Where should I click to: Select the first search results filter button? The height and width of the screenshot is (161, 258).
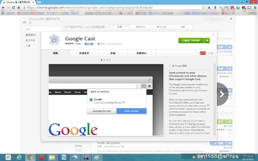[119, 27]
